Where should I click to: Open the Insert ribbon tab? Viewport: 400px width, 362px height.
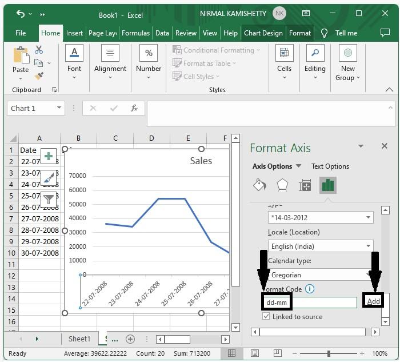point(74,33)
